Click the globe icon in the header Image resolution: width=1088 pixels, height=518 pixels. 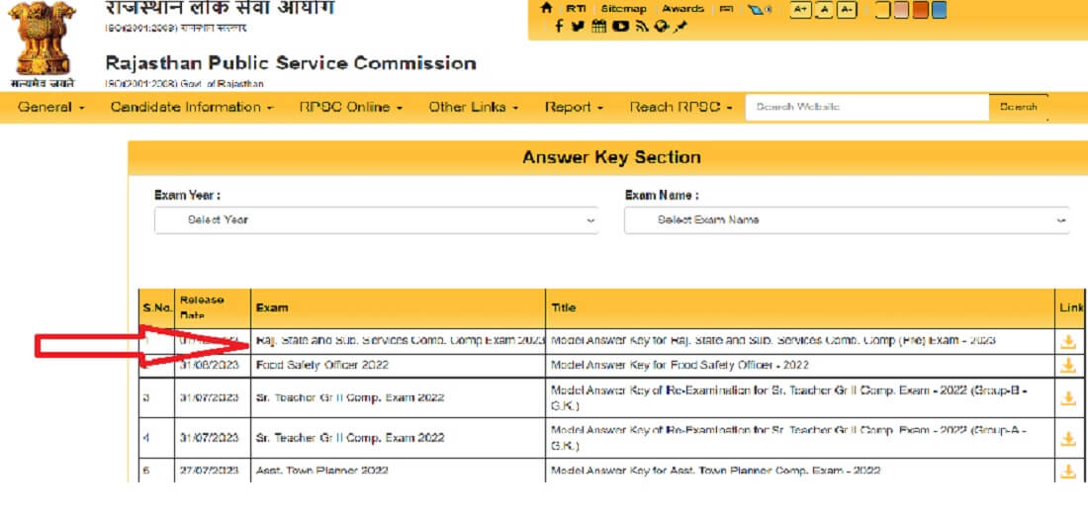661,27
